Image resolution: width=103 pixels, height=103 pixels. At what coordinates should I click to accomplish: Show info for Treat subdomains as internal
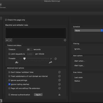(x=60, y=76)
